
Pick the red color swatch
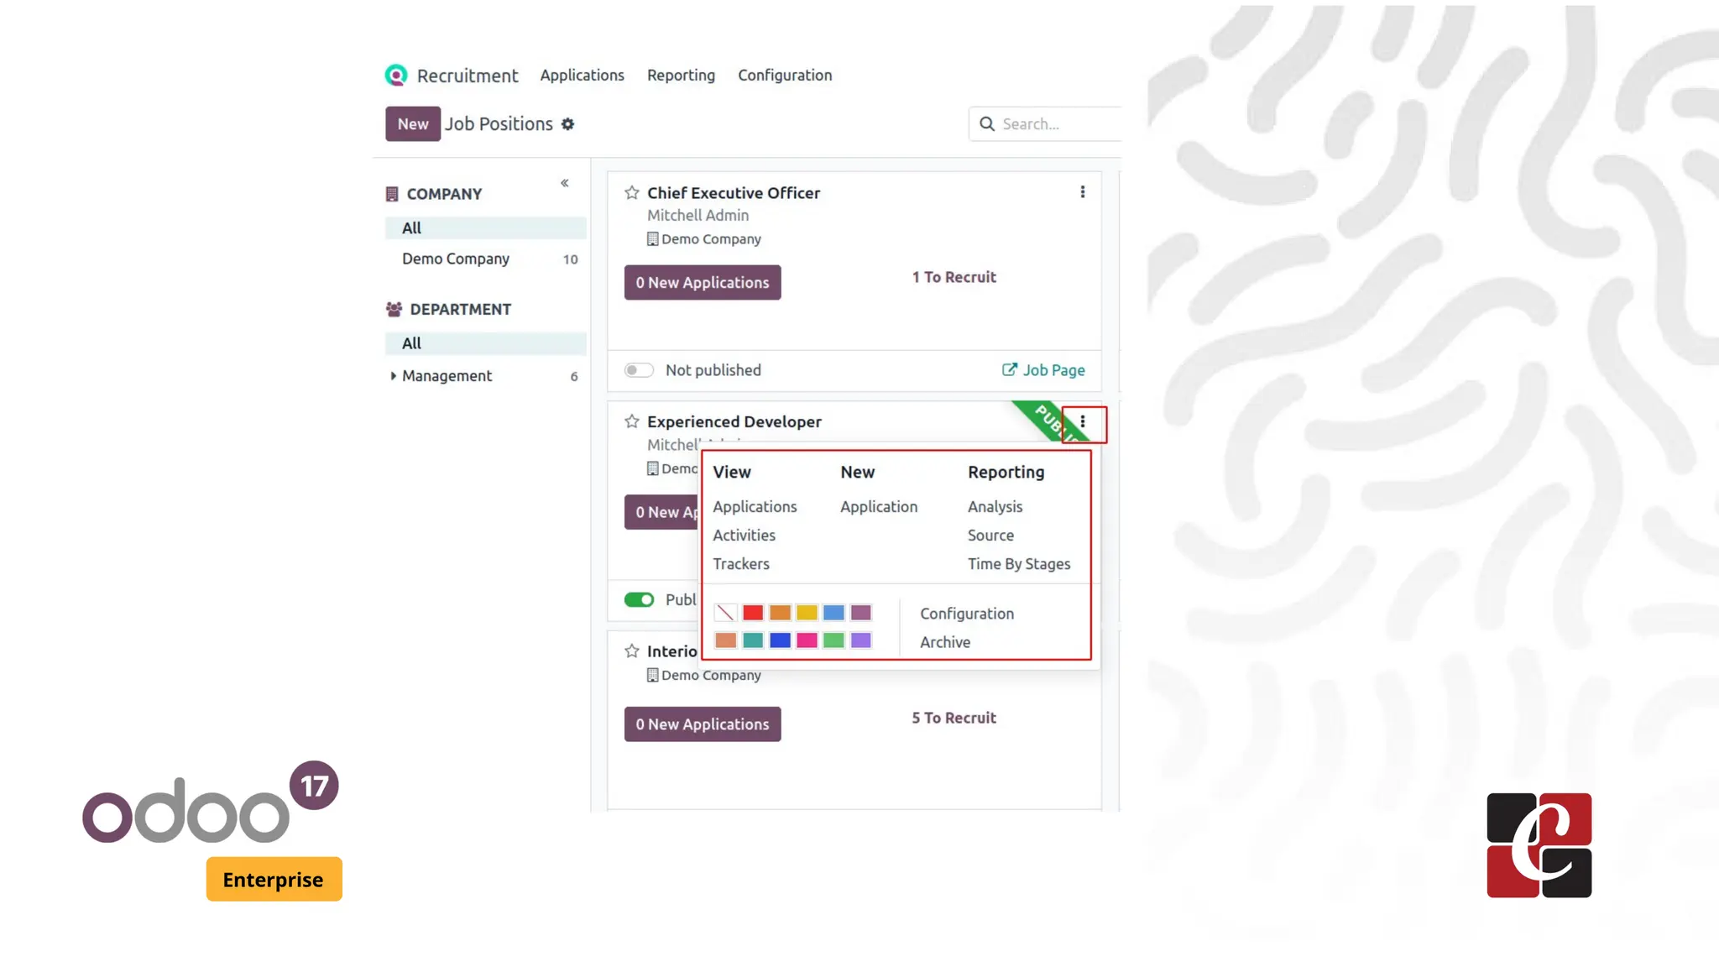753,613
